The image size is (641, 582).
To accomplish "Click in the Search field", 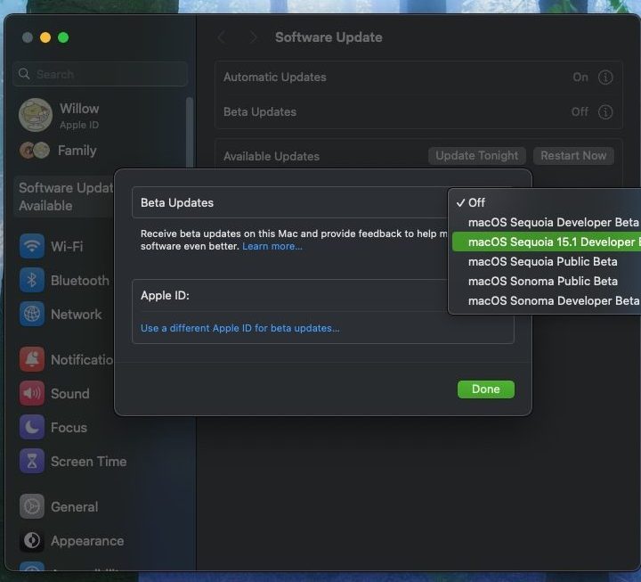I will tap(101, 74).
